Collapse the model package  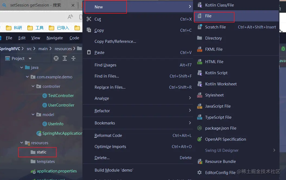[33, 114]
